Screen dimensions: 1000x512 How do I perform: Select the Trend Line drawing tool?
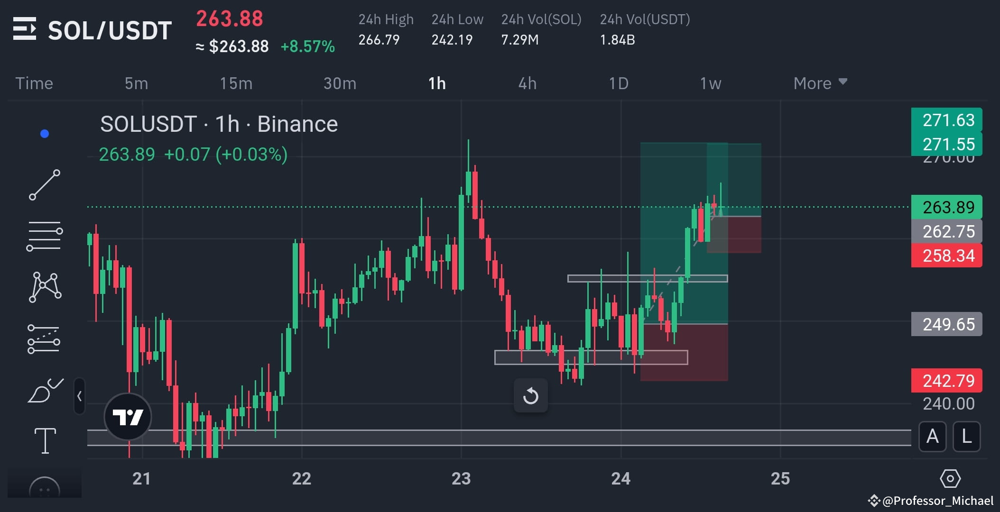(45, 185)
